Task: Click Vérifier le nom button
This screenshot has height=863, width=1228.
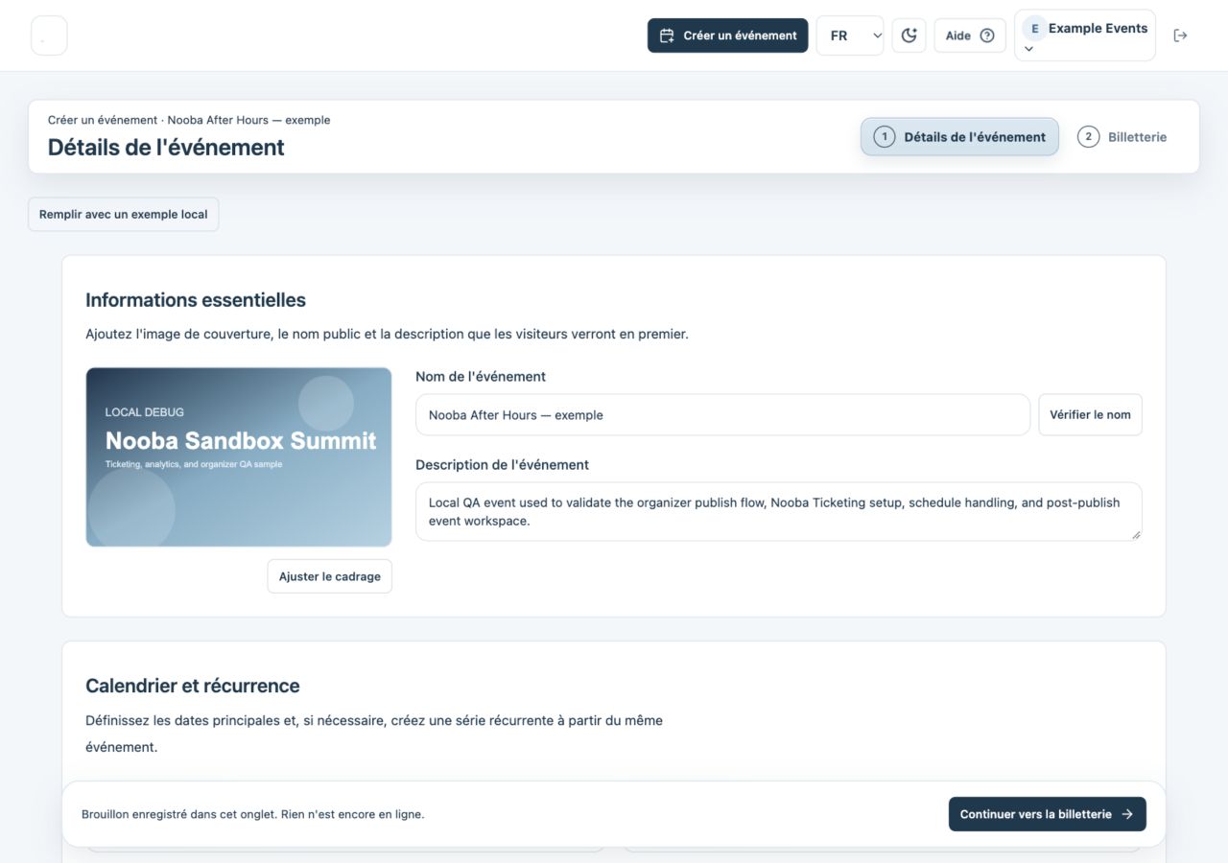Action: [1090, 415]
